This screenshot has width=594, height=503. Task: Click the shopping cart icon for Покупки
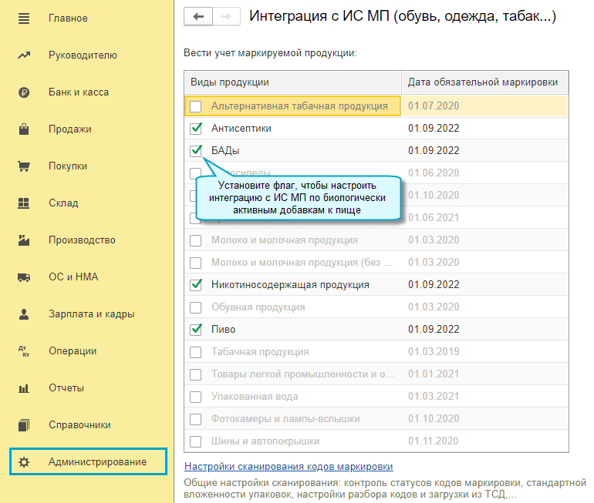[24, 166]
